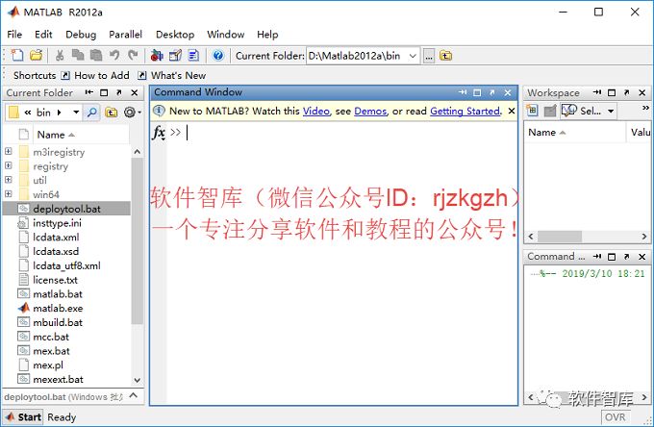This screenshot has width=654, height=427.
Task: Expand the registry folder
Action: (x=9, y=165)
